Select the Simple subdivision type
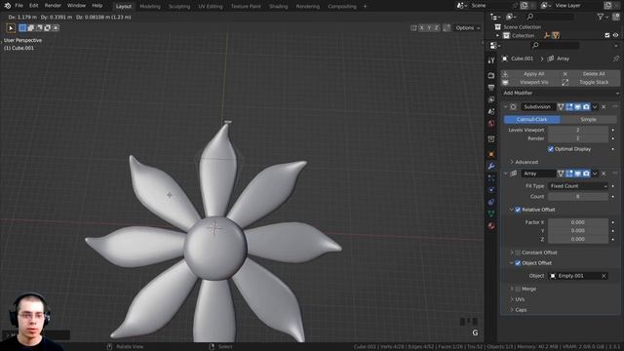The height and width of the screenshot is (351, 624). pos(588,119)
